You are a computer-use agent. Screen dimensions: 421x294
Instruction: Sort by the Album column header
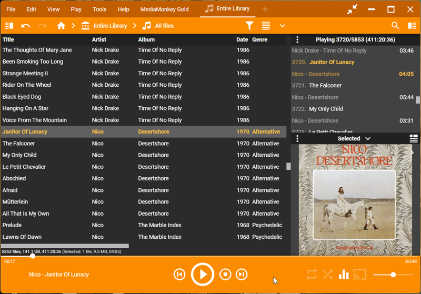[146, 39]
